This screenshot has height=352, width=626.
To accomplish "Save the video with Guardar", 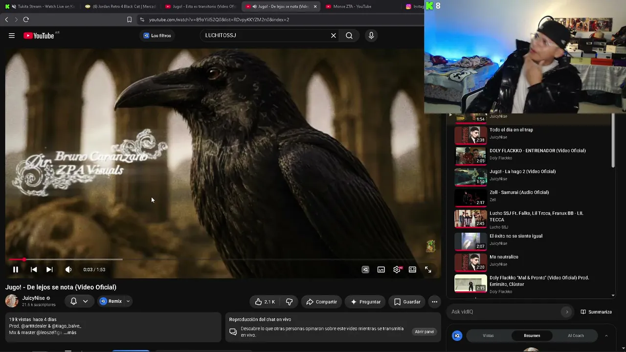I will [x=407, y=302].
